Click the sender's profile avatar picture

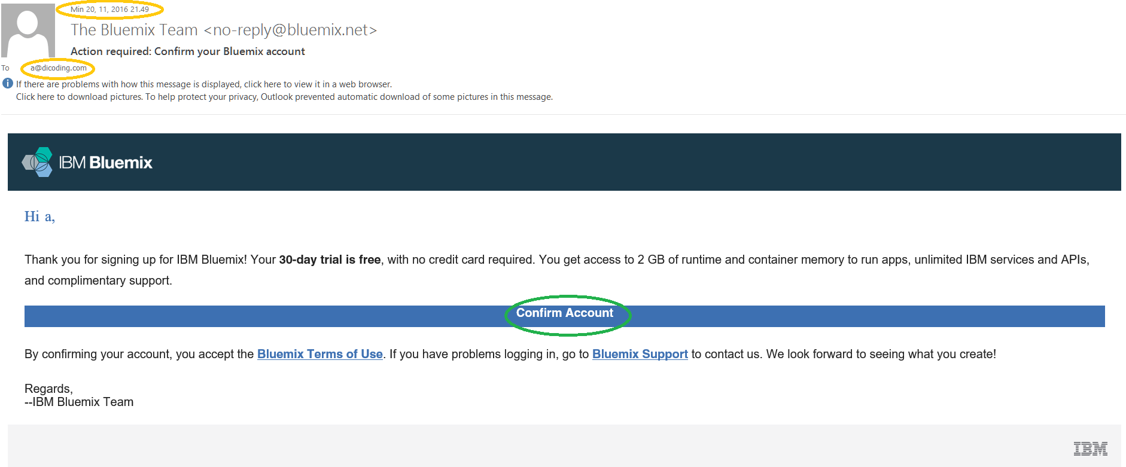point(28,30)
